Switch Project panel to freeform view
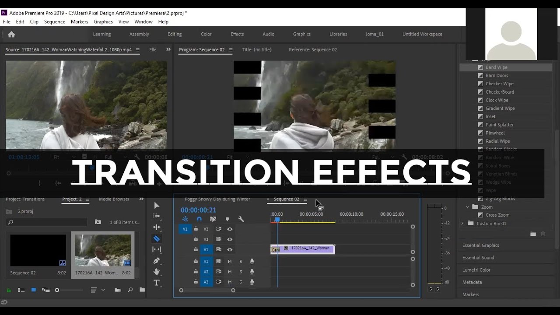The width and height of the screenshot is (560, 315). 45,290
